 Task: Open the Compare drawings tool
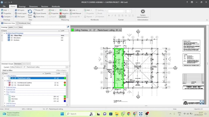click(7, 17)
